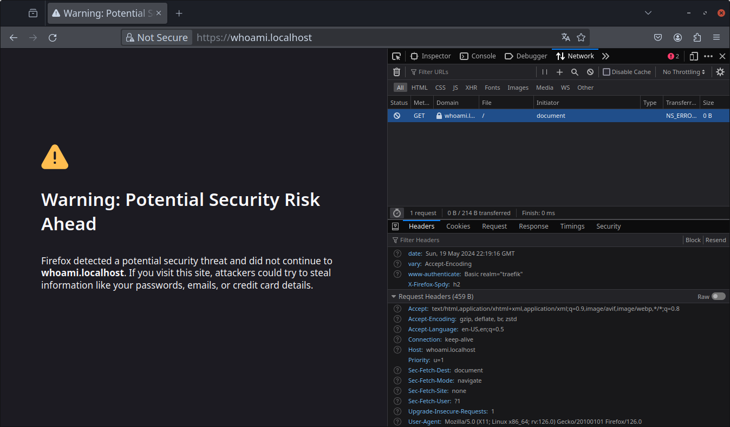Filter requests by CSS
This screenshot has height=427, width=730.
pyautogui.click(x=440, y=88)
